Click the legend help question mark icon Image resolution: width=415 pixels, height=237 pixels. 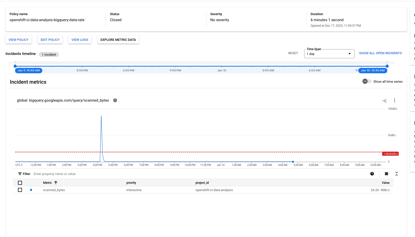(372, 174)
